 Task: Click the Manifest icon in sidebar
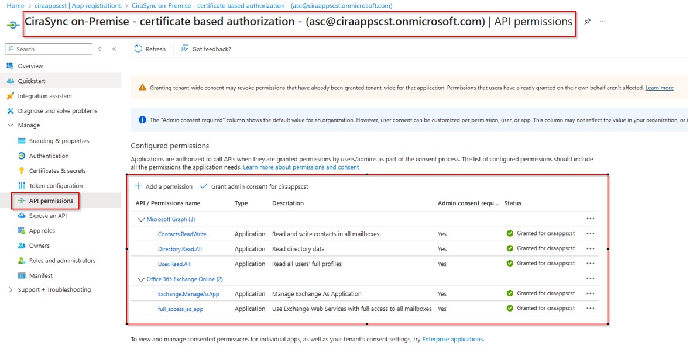click(22, 275)
